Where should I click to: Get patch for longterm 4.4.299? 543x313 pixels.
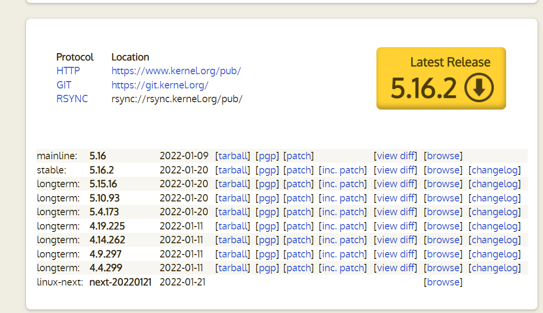pyautogui.click(x=298, y=268)
